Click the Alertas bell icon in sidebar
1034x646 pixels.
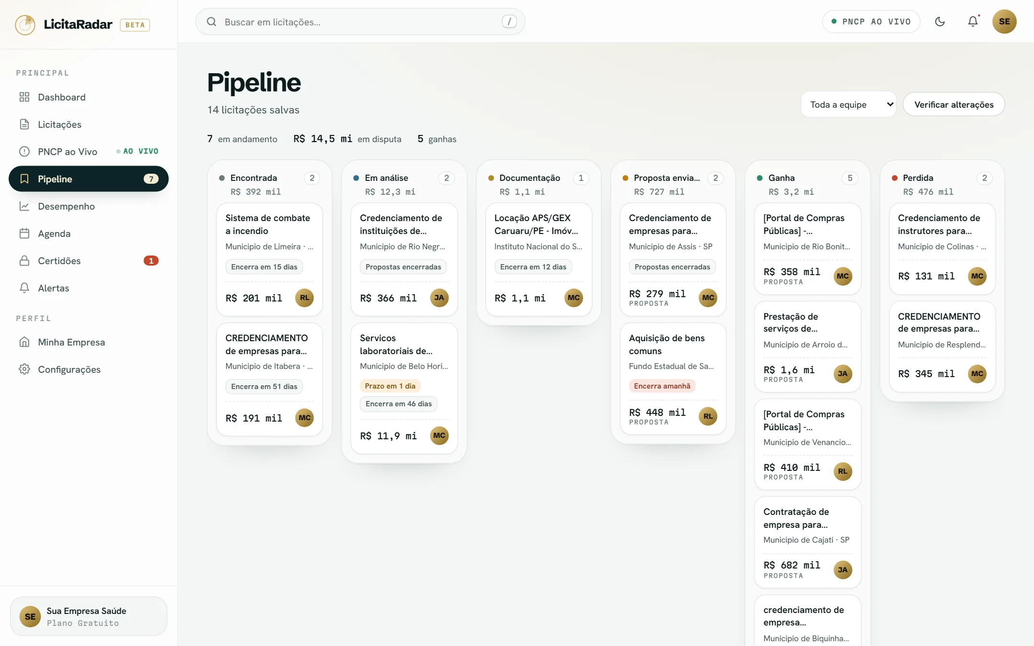coord(24,288)
